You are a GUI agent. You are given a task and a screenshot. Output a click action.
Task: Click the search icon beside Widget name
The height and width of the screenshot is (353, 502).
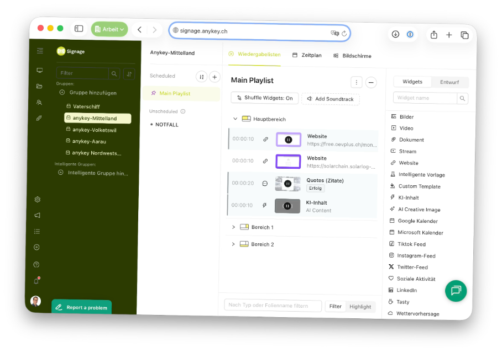462,98
